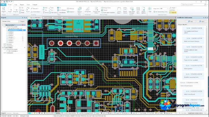The image size is (209, 117).
Task: Select the Assembly Drawing Top layer tab
Action: 68,113
